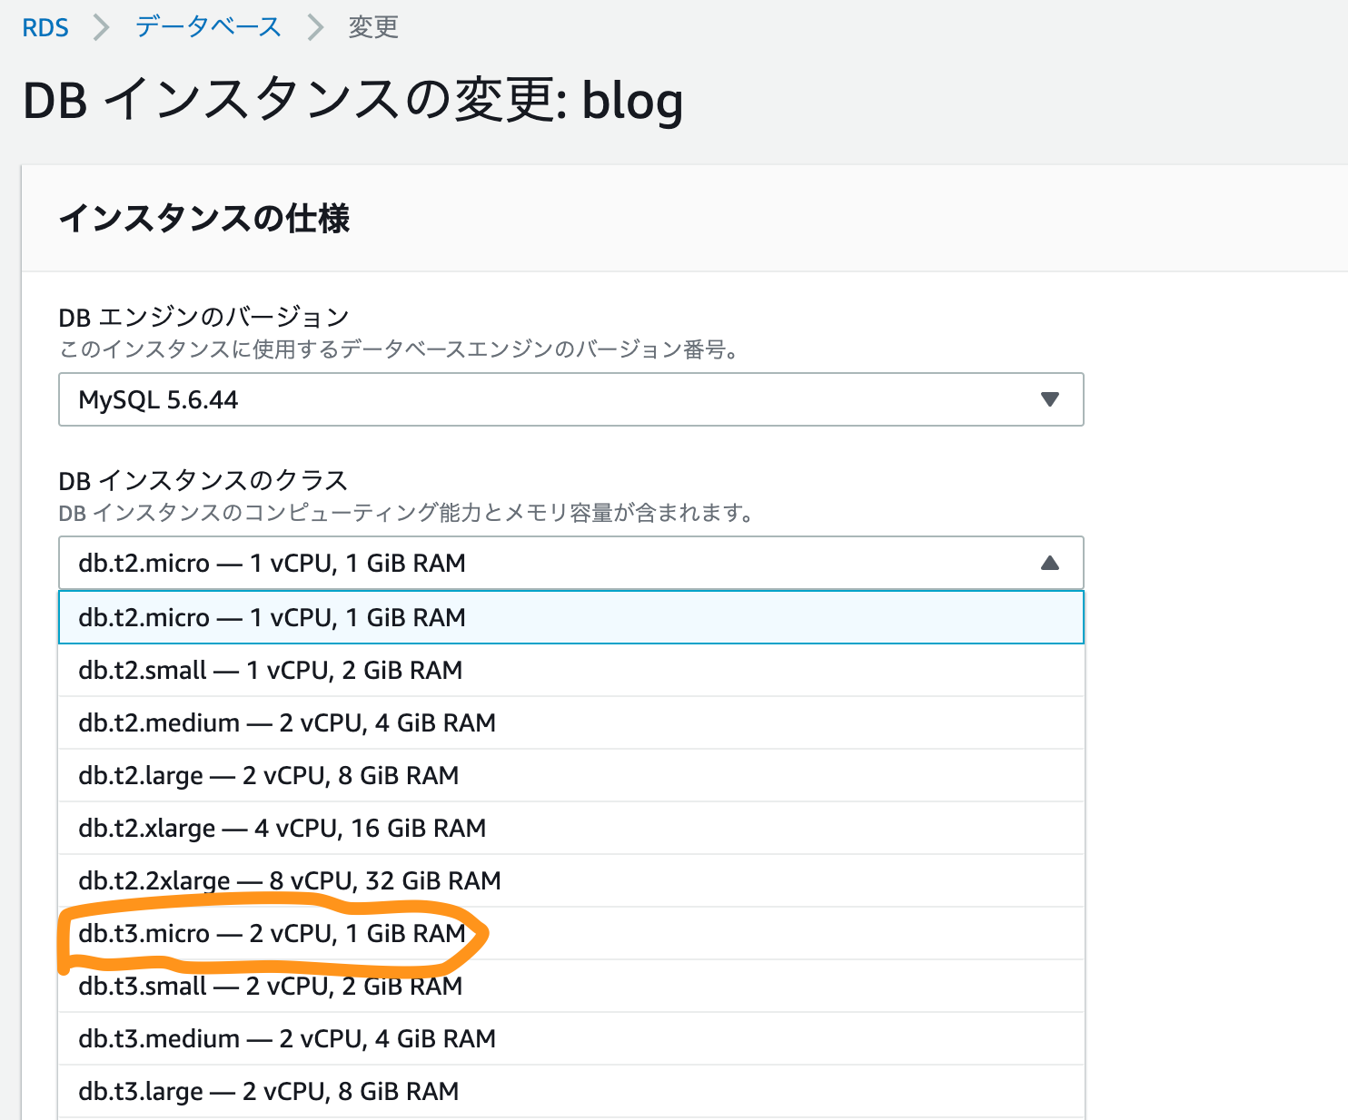This screenshot has width=1348, height=1120.
Task: Select db.t2.micro option in list
Action: (571, 617)
